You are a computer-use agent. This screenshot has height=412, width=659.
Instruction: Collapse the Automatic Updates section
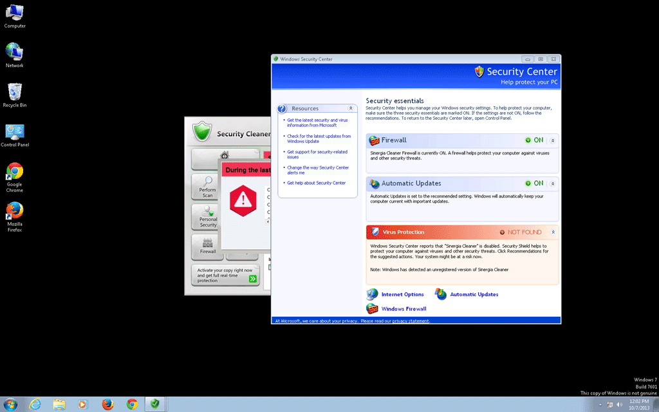point(552,183)
